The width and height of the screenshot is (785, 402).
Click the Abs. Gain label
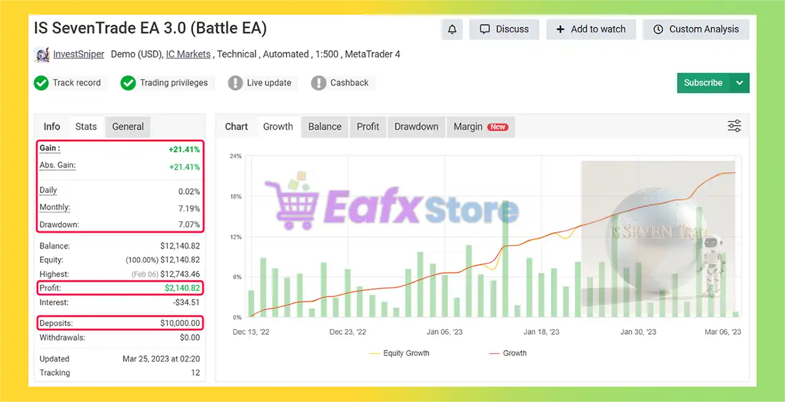[58, 165]
